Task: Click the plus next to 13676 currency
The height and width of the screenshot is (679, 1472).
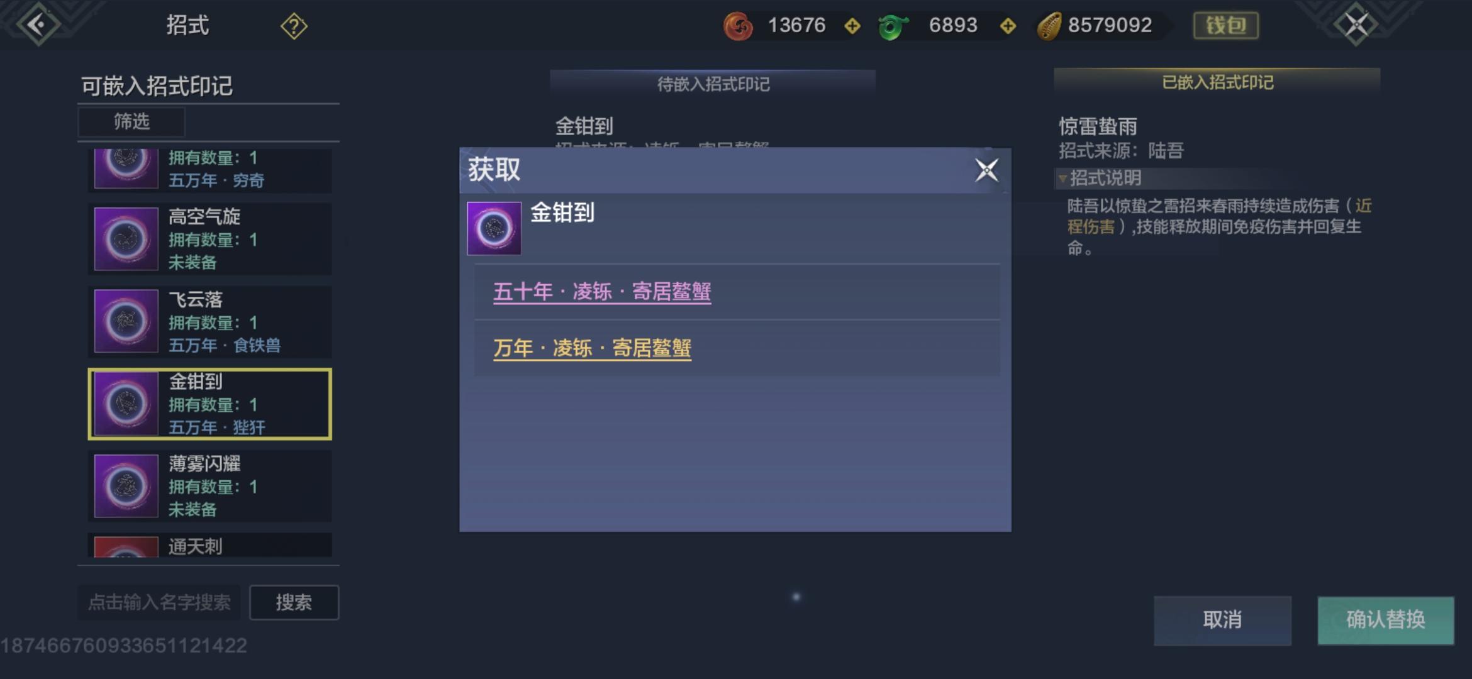Action: click(x=852, y=26)
